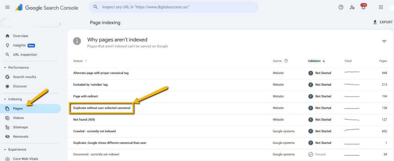Open Not found (404) row
Image resolution: width=394 pixels, height=161 pixels.
point(229,120)
